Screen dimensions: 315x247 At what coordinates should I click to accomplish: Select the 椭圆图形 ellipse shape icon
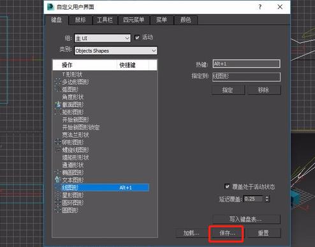click(57, 172)
